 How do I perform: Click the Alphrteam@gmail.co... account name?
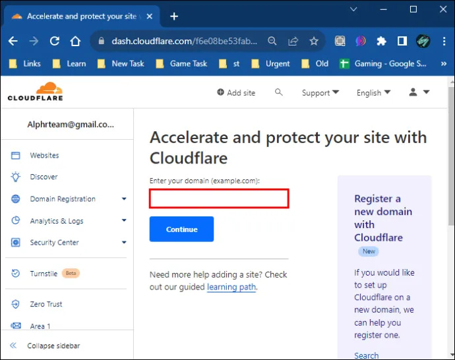click(71, 125)
